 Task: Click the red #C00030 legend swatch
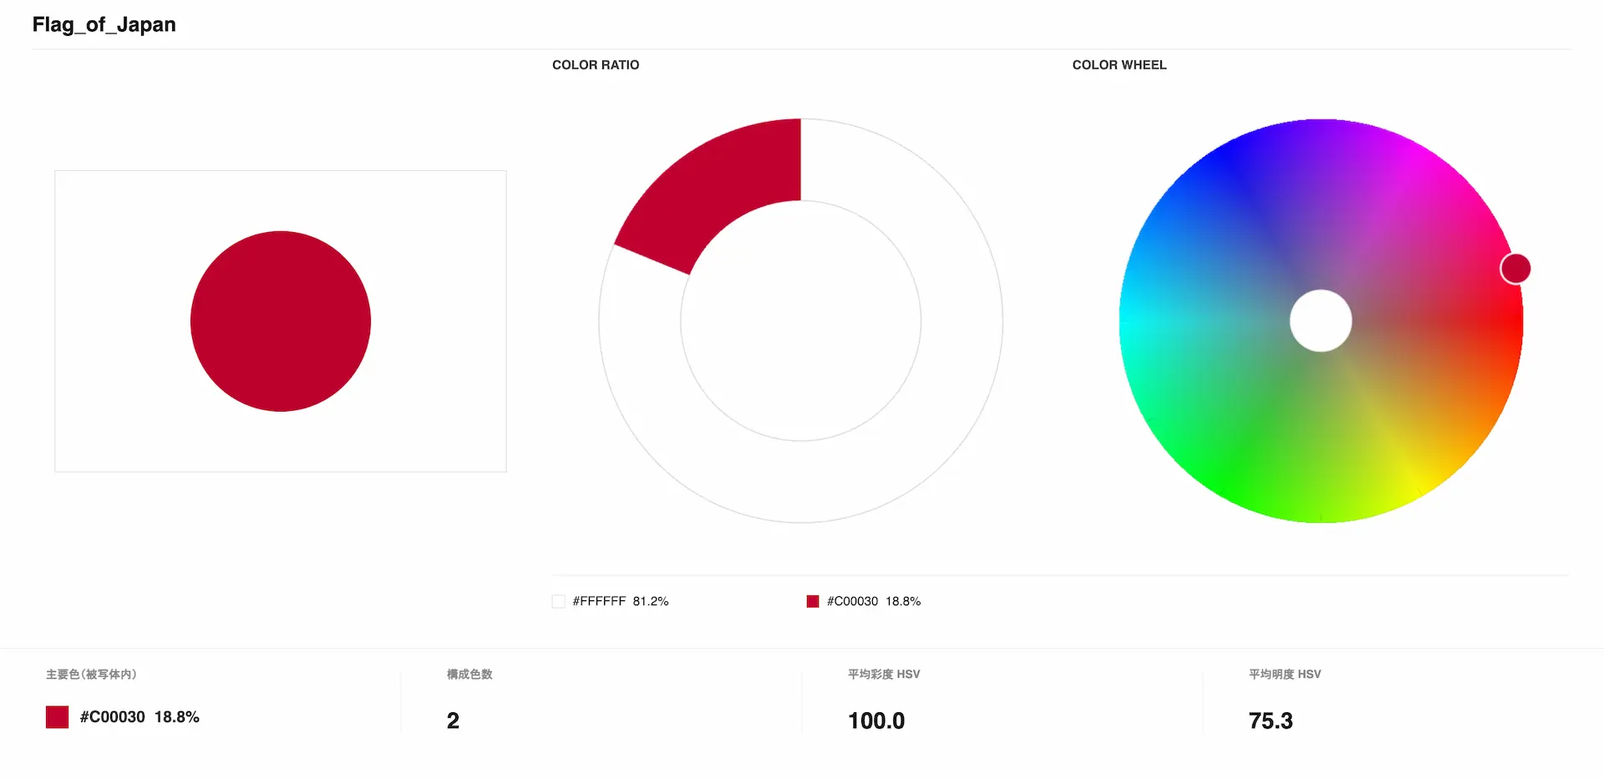pyautogui.click(x=813, y=601)
